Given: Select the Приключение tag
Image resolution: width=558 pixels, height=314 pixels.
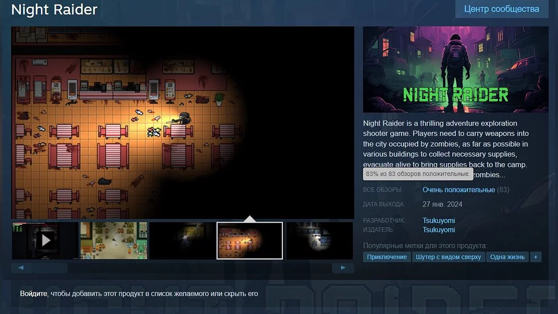Looking at the screenshot, I should [x=387, y=257].
